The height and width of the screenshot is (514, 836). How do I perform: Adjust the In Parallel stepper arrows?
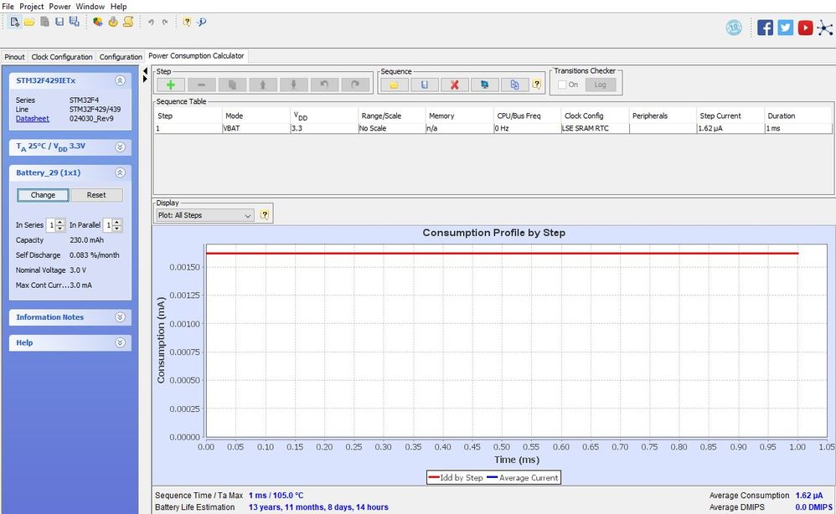point(117,225)
